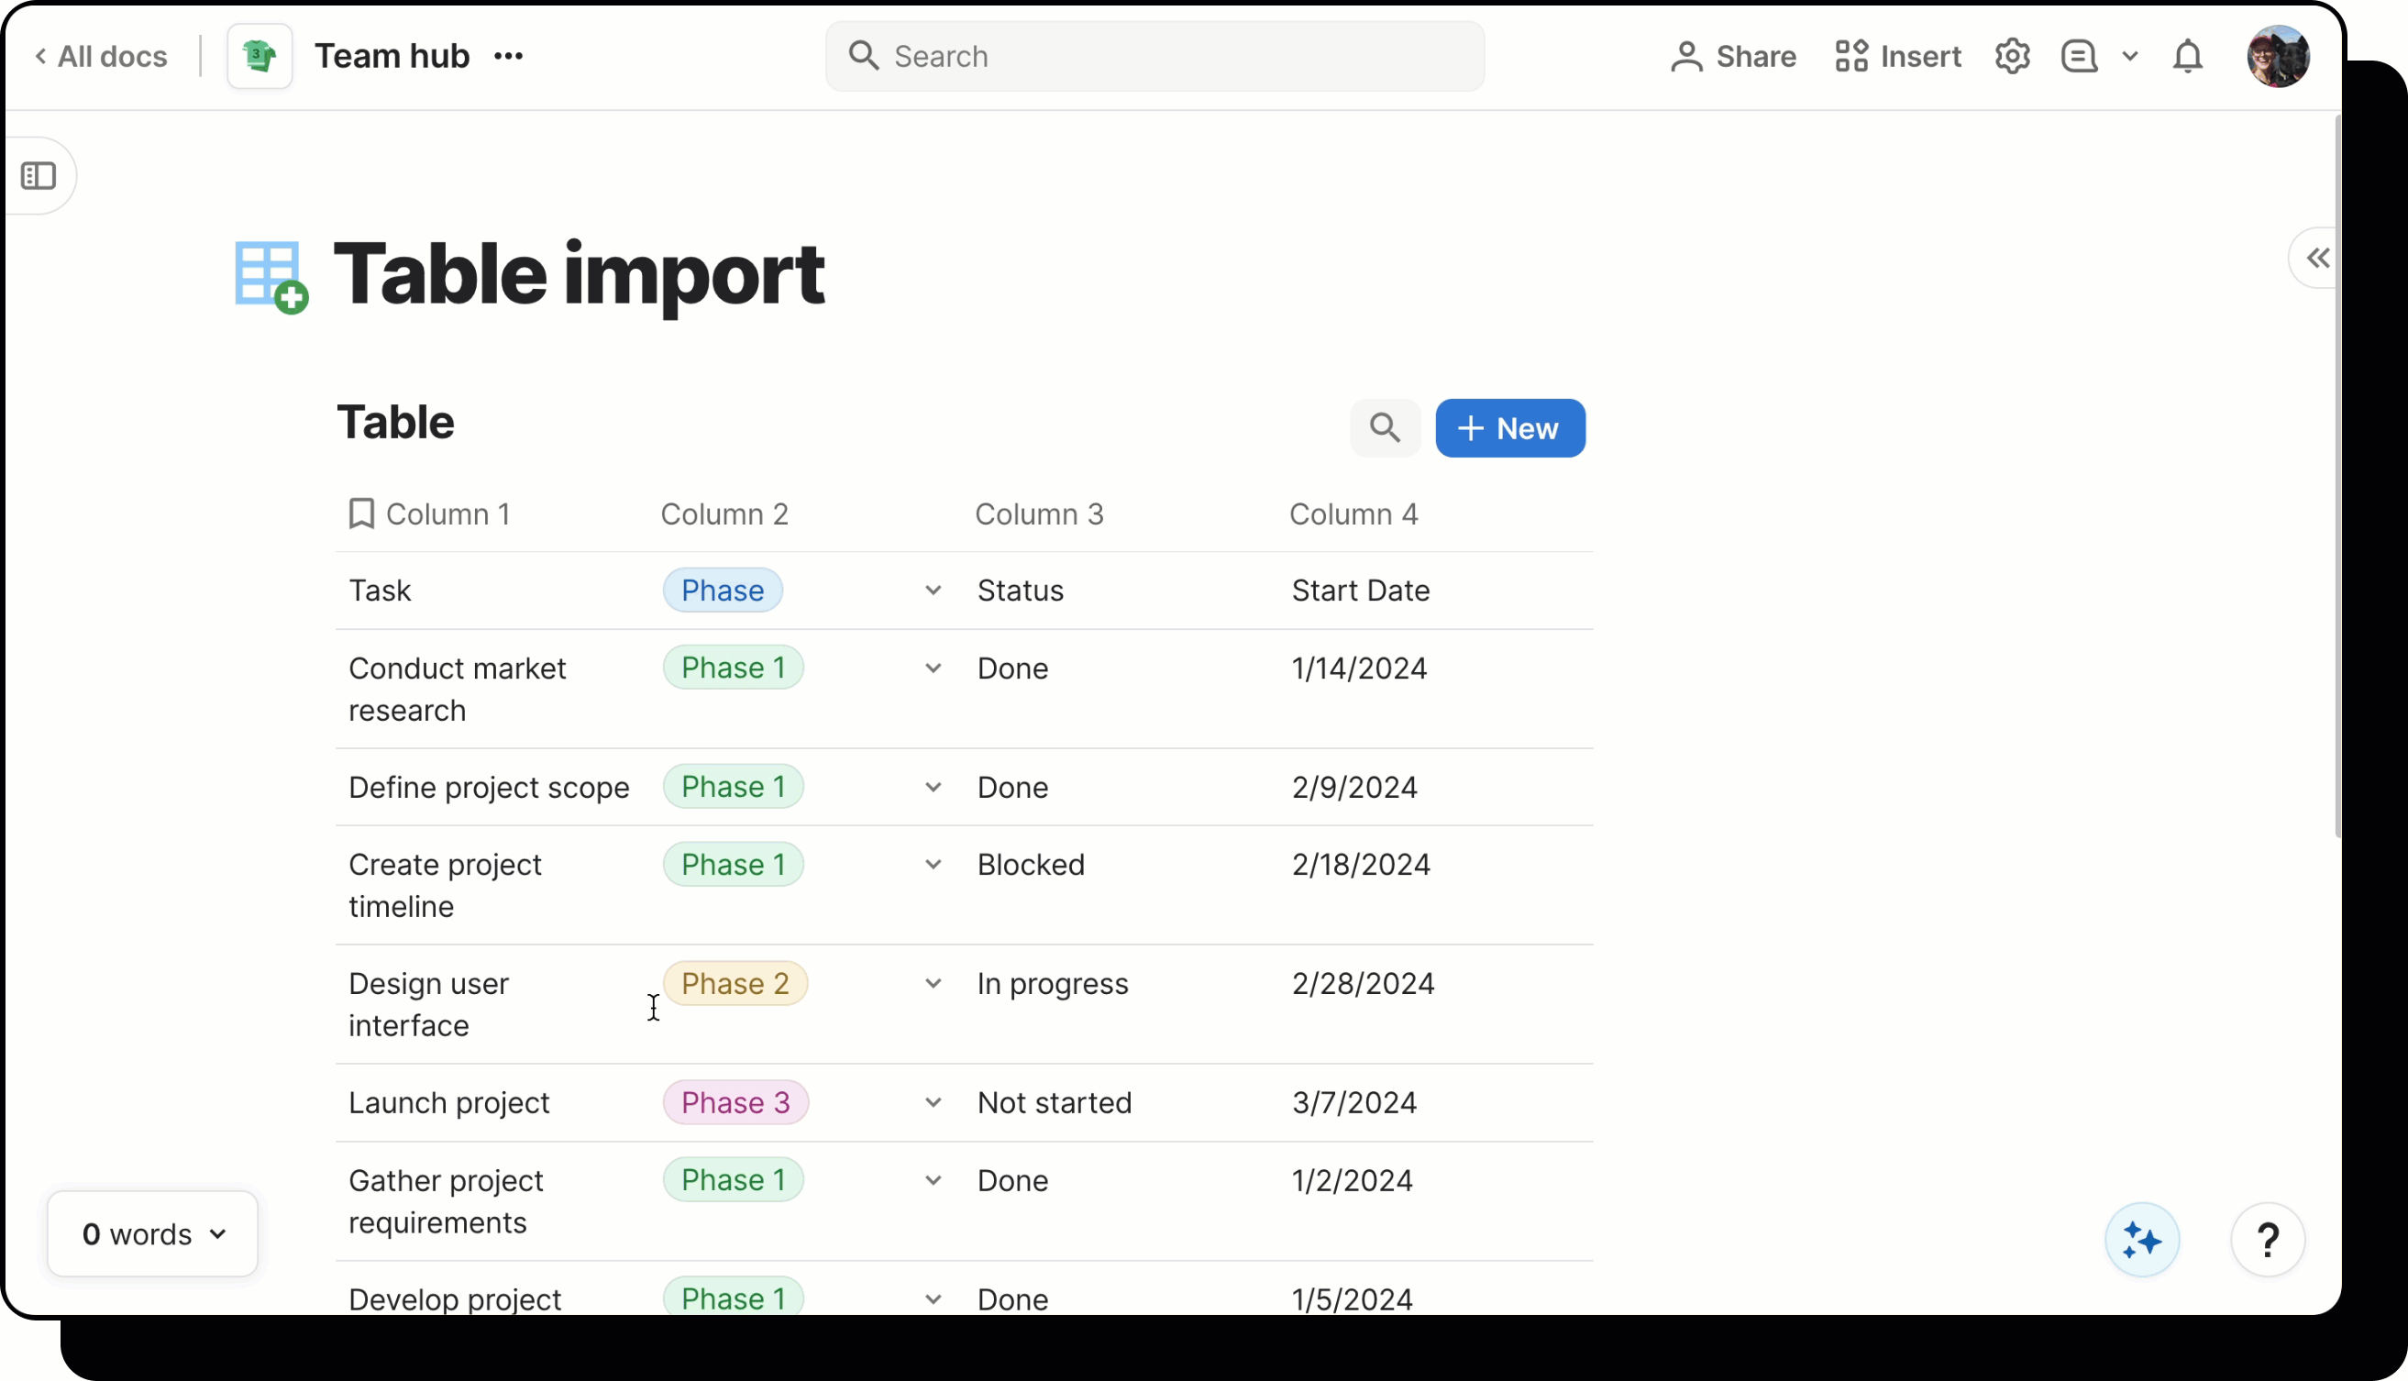Open the comments icon in header
2408x1381 pixels.
tap(2079, 56)
